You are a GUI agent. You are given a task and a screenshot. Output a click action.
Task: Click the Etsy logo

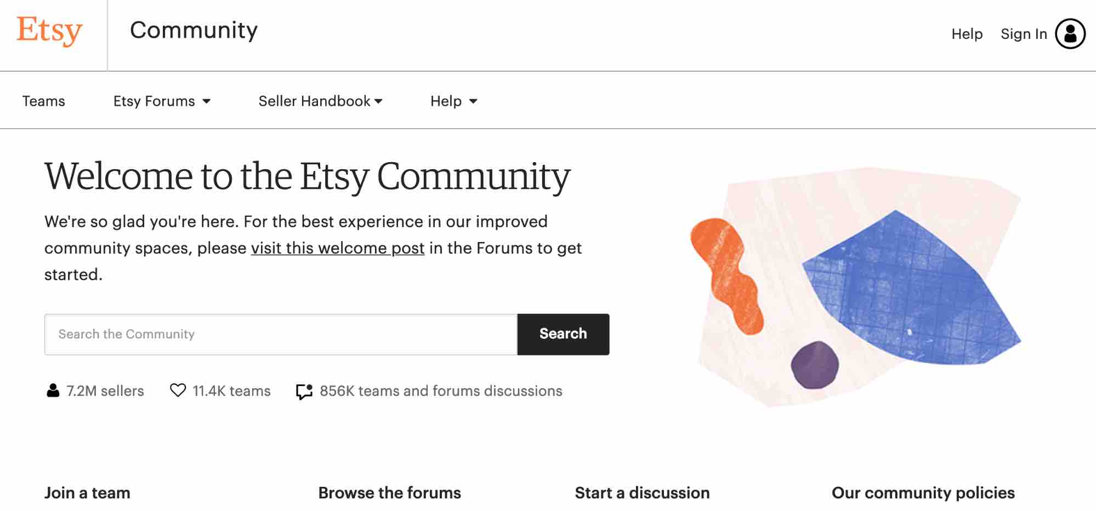pos(49,31)
